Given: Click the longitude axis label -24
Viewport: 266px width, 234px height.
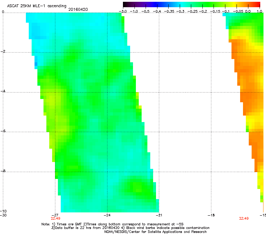Looking at the screenshot, I should 107,215.
